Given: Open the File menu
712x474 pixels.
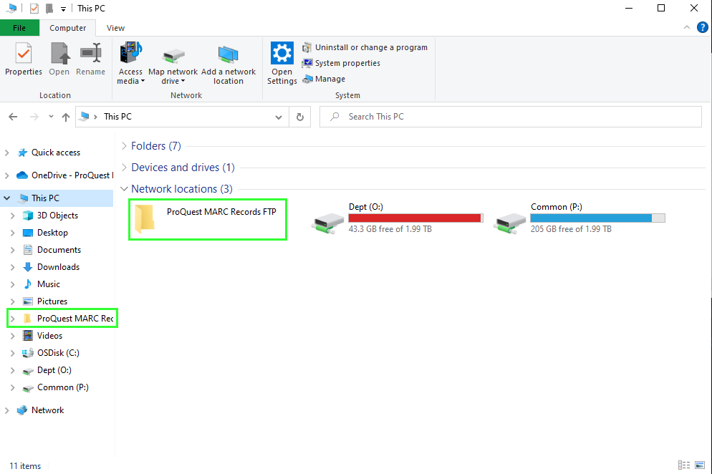Looking at the screenshot, I should (19, 27).
